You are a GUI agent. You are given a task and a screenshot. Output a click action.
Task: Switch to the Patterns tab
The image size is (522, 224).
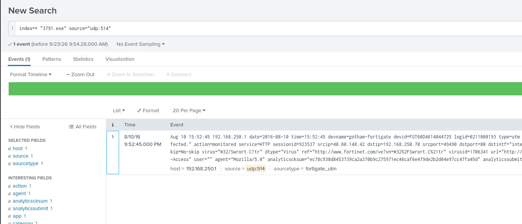point(52,59)
